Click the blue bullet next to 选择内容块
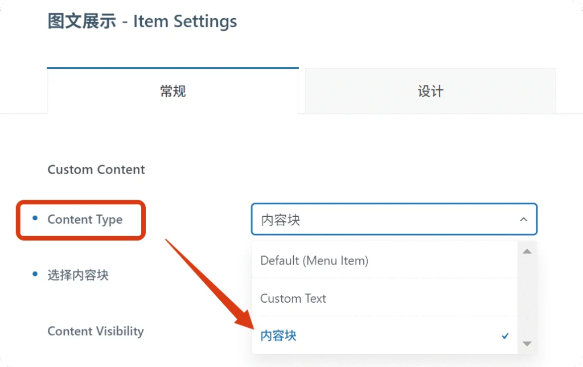 point(35,274)
